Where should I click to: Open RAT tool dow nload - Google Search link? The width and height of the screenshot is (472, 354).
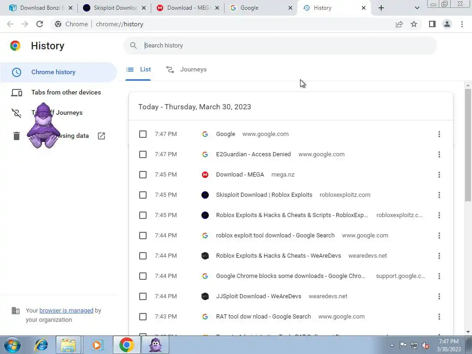(263, 317)
